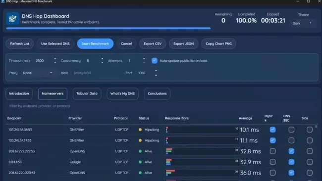This screenshot has width=322, height=181.
Task: Decrease Attempts with down arrow
Action: point(144,62)
